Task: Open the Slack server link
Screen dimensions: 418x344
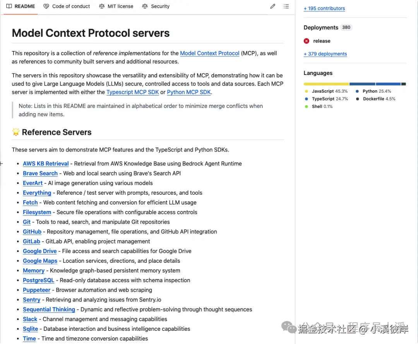Action: [30, 319]
